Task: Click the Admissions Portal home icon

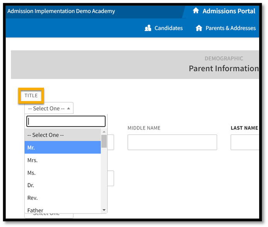Action: point(196,10)
